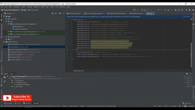Select registerUserActivity in project tree

[x=21, y=29]
